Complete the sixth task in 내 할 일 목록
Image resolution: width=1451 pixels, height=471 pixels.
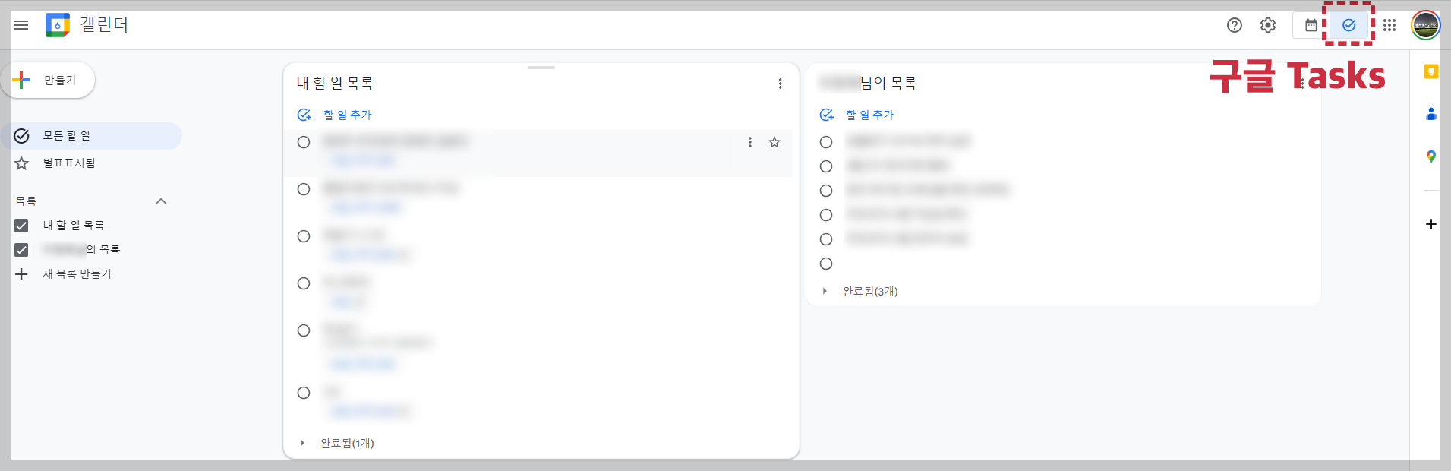tap(304, 393)
